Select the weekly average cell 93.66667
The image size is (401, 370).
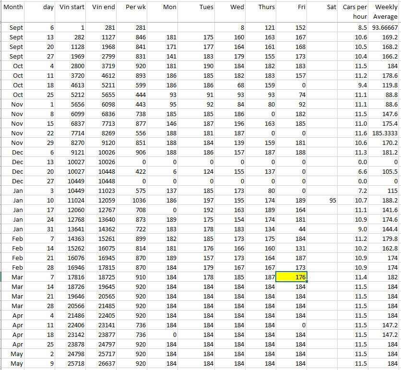pyautogui.click(x=385, y=27)
